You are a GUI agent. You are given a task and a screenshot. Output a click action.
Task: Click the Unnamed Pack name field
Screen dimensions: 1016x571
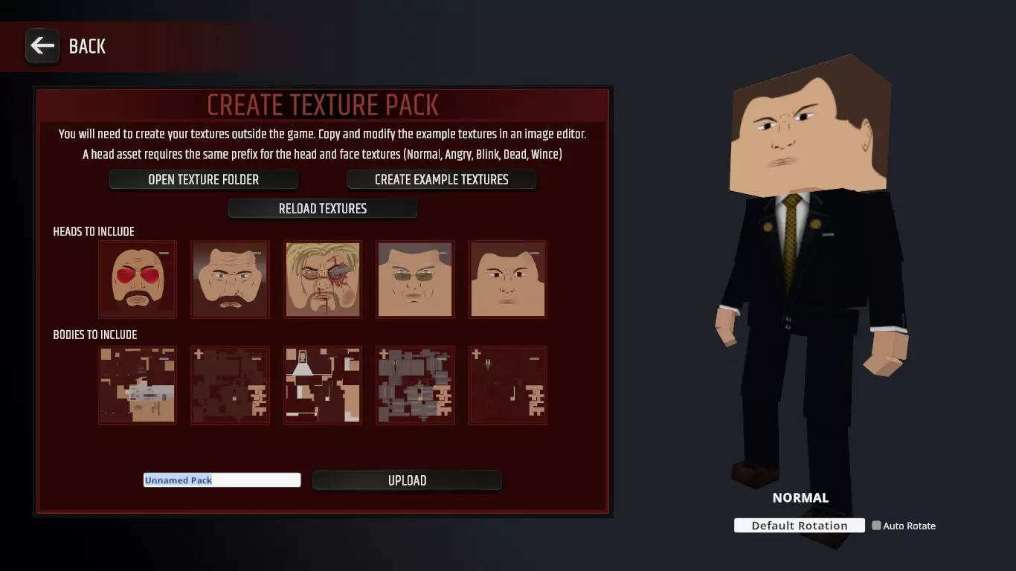pyautogui.click(x=222, y=480)
